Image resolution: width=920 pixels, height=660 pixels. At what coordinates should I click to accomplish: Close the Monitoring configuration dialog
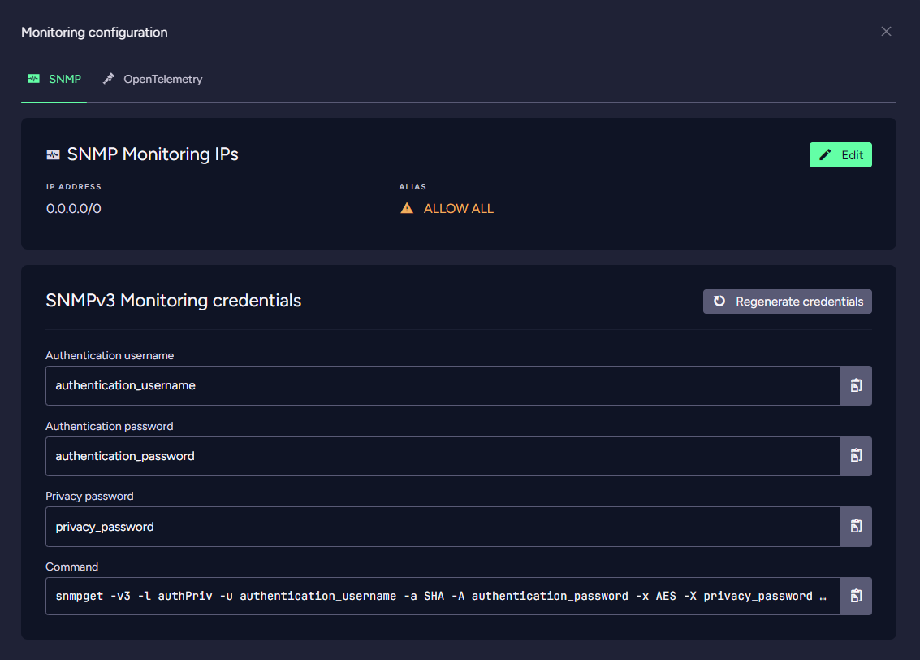click(x=886, y=31)
